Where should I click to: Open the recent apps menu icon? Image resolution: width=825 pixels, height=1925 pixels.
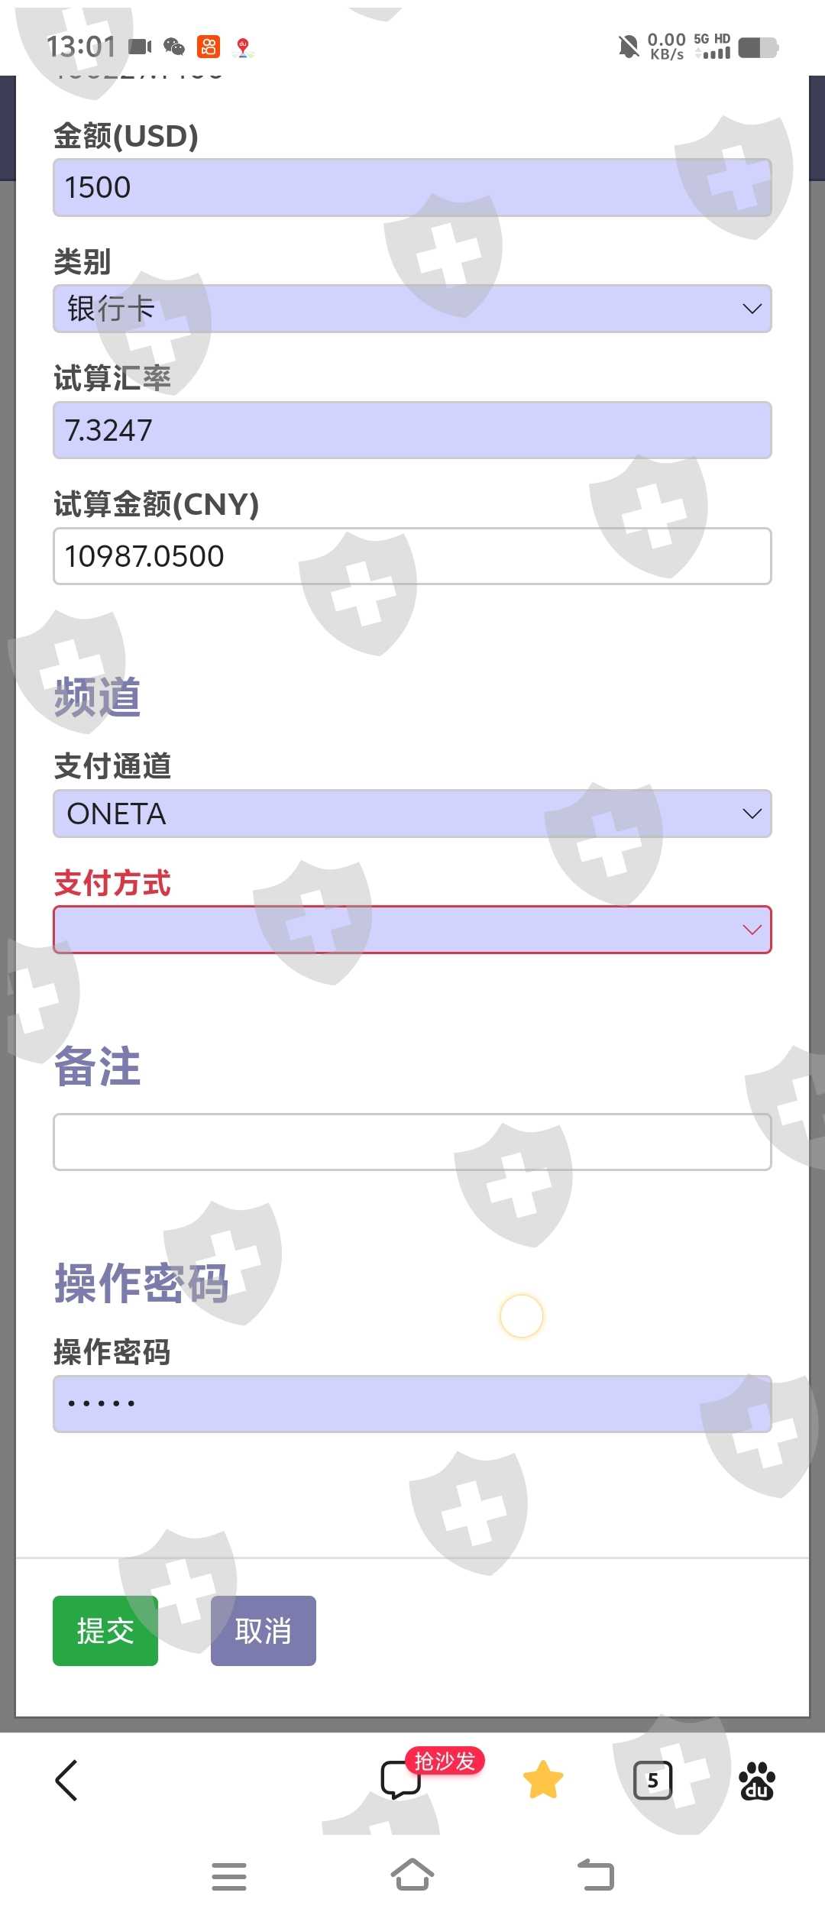pyautogui.click(x=228, y=1876)
